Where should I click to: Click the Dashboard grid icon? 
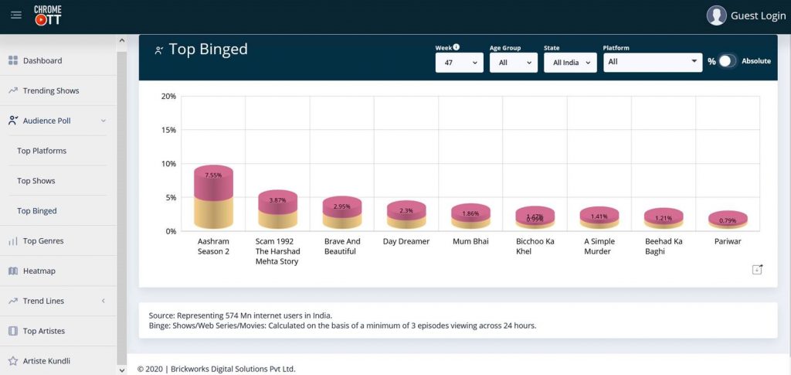pyautogui.click(x=13, y=60)
